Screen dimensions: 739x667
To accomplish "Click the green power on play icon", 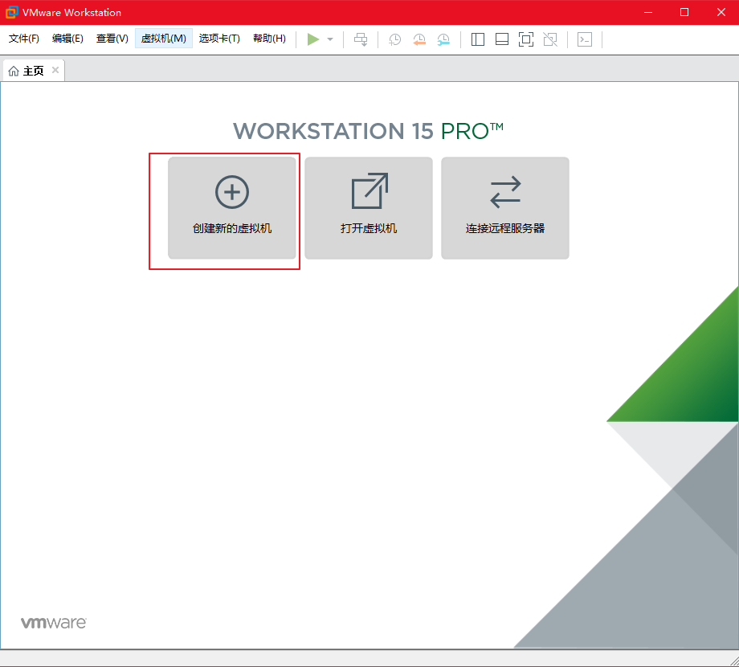I will pyautogui.click(x=313, y=39).
